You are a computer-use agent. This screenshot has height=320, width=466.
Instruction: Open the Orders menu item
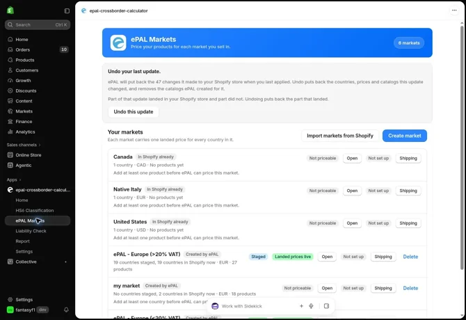click(x=38, y=49)
